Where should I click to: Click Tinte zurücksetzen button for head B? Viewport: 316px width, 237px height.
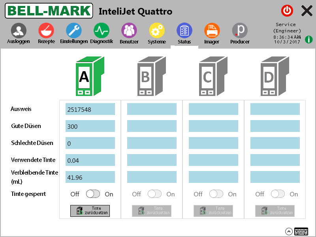(152, 211)
